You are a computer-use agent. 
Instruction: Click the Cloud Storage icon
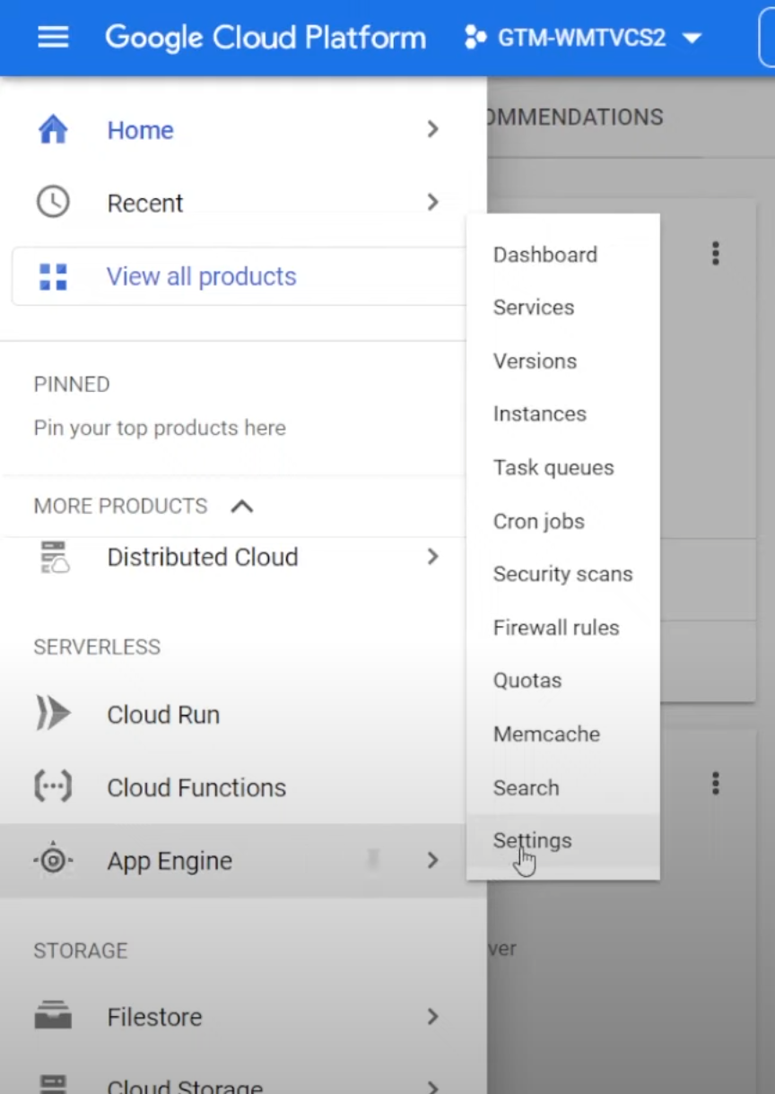pyautogui.click(x=53, y=1085)
